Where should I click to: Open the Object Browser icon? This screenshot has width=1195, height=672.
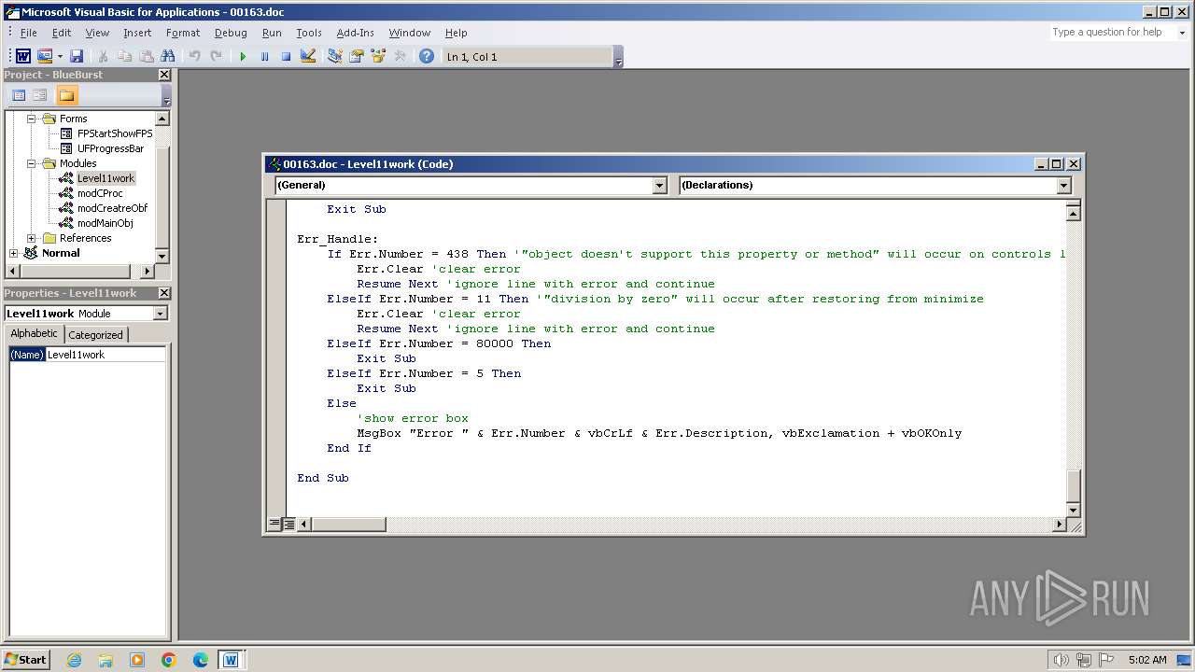(x=378, y=57)
